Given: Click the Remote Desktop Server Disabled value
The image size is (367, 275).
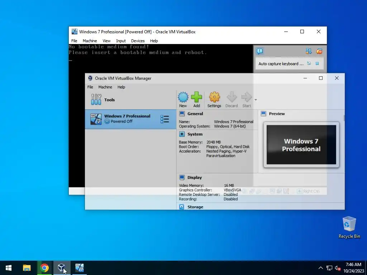Looking at the screenshot, I should point(230,194).
